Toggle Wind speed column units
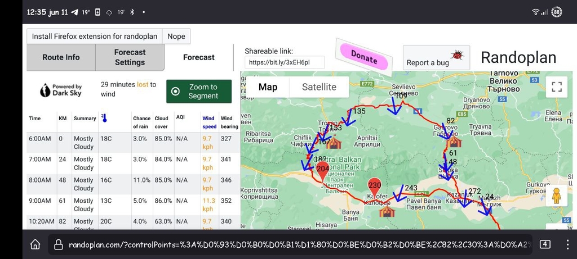 [x=209, y=122]
